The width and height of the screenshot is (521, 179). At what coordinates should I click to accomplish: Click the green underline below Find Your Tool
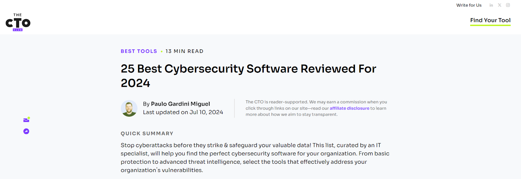click(490, 25)
